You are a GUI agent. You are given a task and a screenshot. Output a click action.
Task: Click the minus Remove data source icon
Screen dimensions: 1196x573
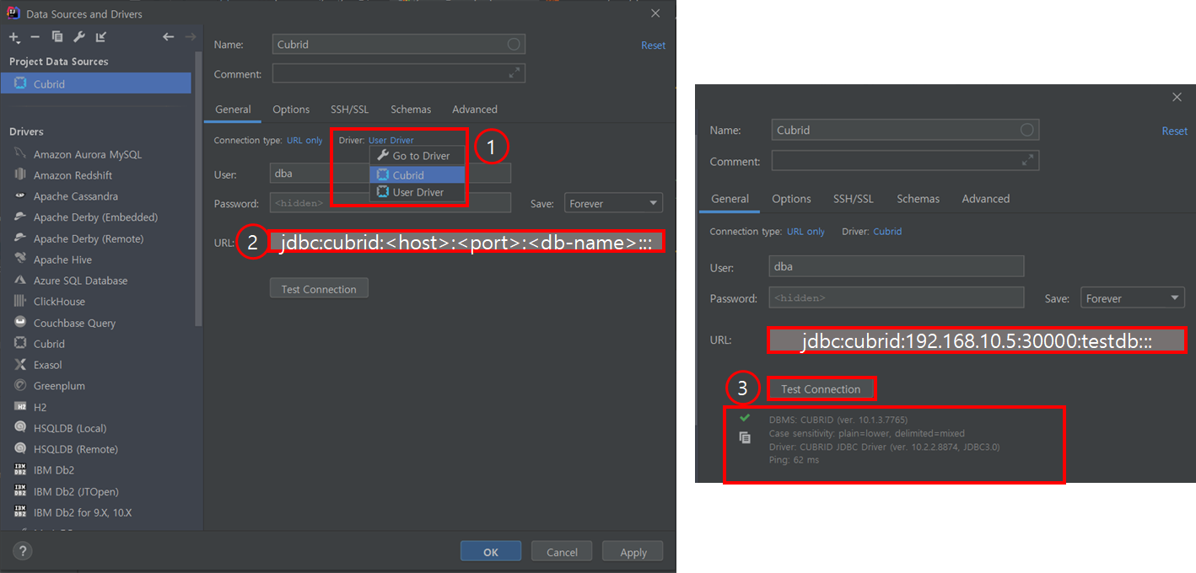(x=35, y=37)
